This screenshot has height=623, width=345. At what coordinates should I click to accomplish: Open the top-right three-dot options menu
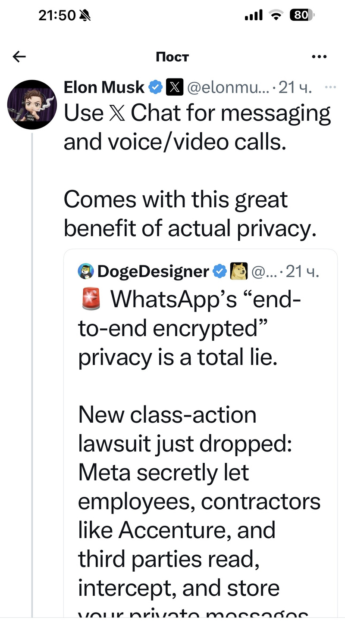tap(319, 56)
